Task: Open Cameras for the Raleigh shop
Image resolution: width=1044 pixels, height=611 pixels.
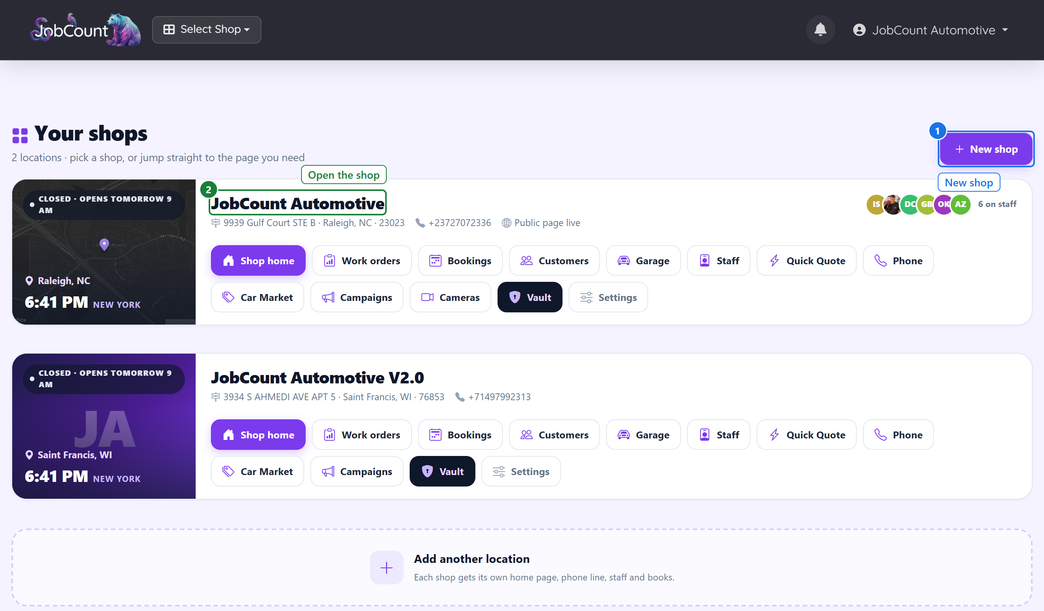Action: tap(450, 297)
